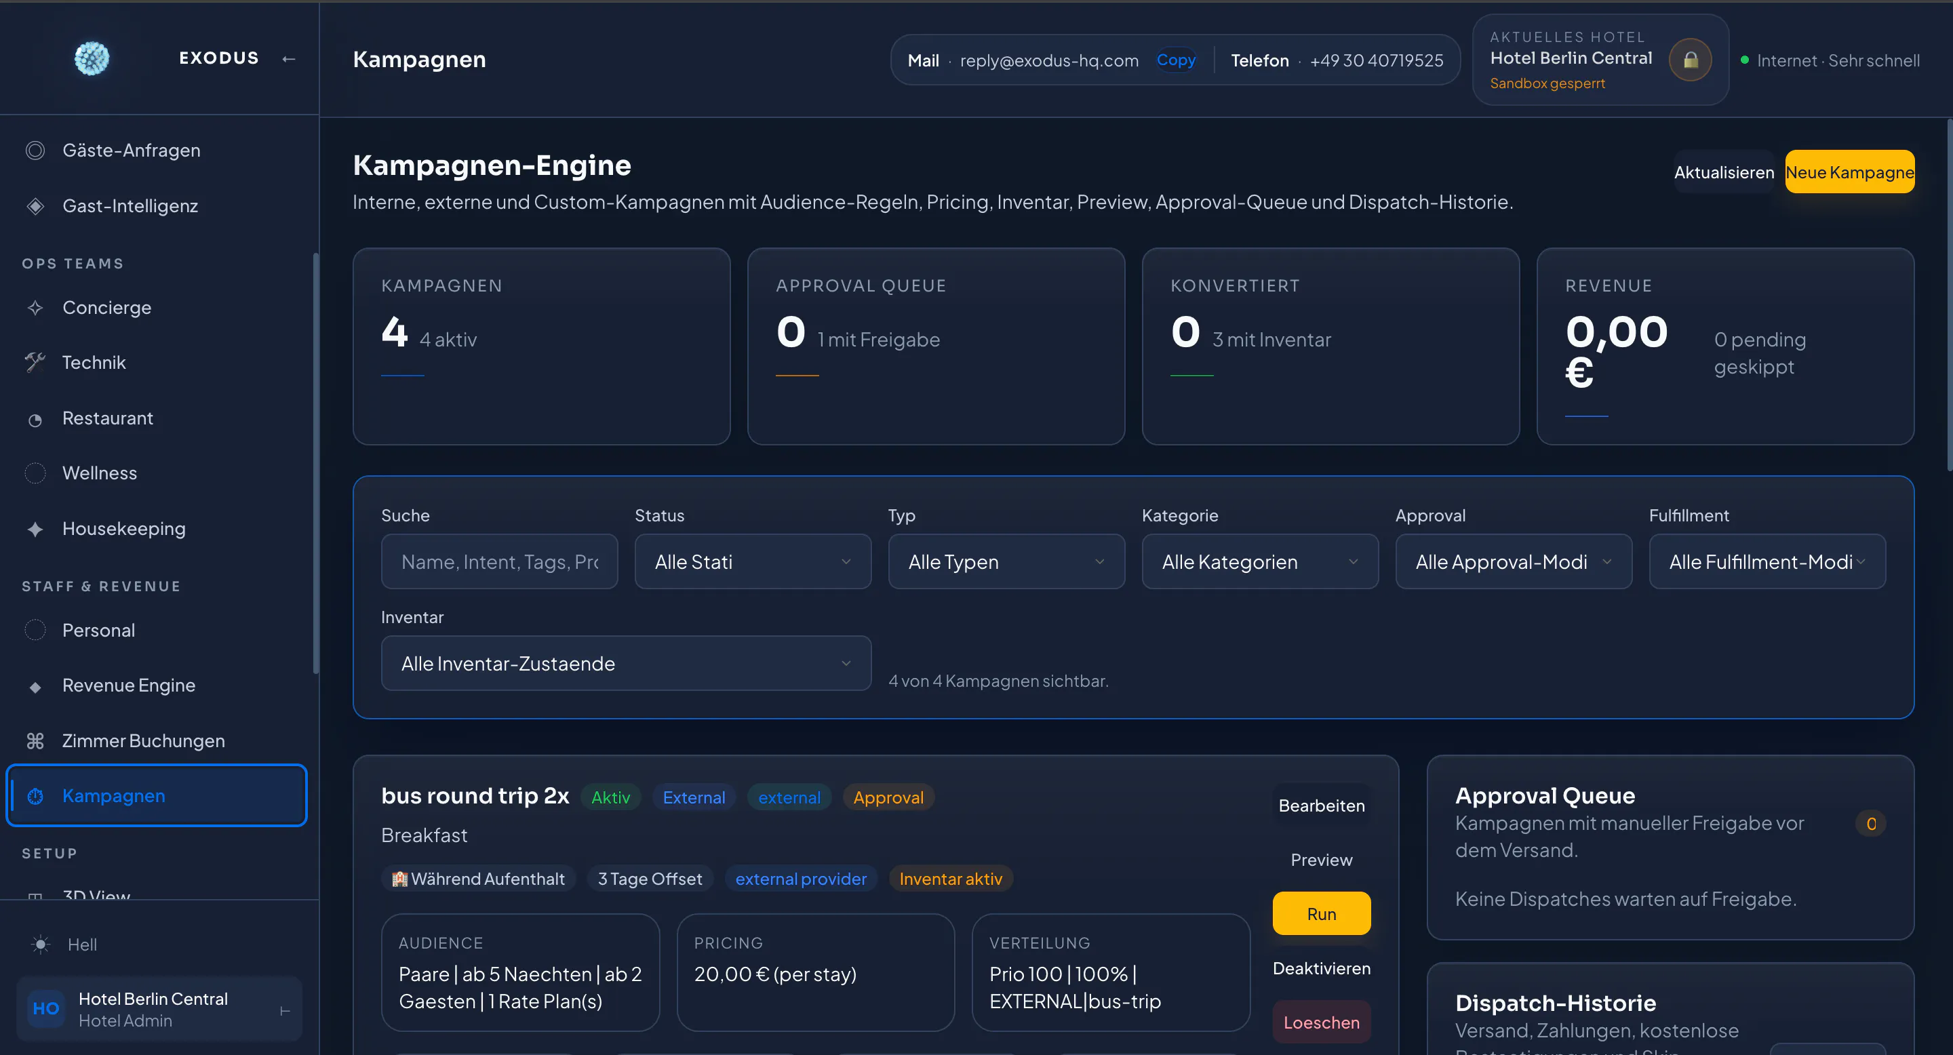Viewport: 1953px width, 1055px height.
Task: Open the Approval Alle Approval-Modi dropdown
Action: pyautogui.click(x=1514, y=561)
